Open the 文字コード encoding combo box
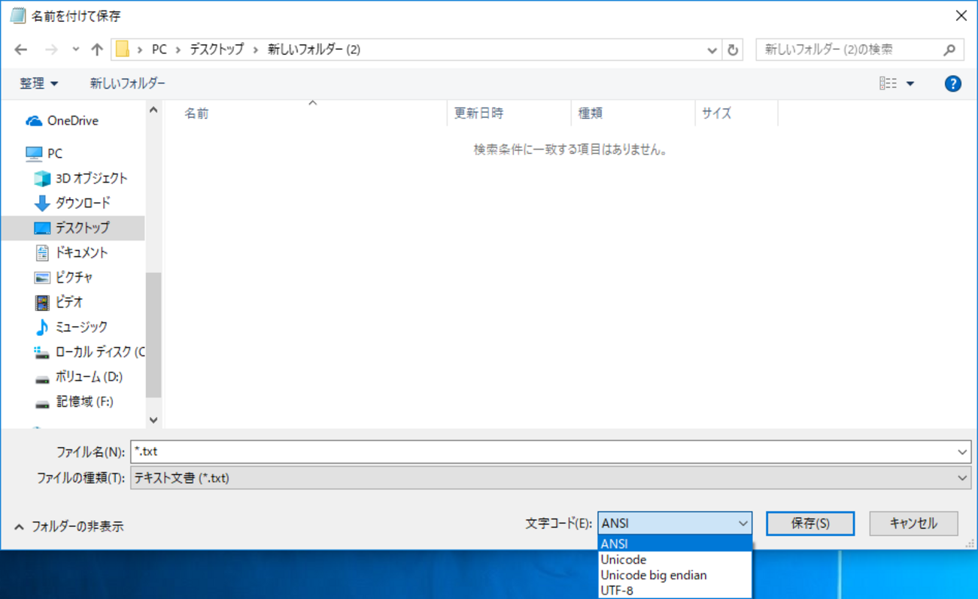Image resolution: width=978 pixels, height=599 pixels. (675, 524)
